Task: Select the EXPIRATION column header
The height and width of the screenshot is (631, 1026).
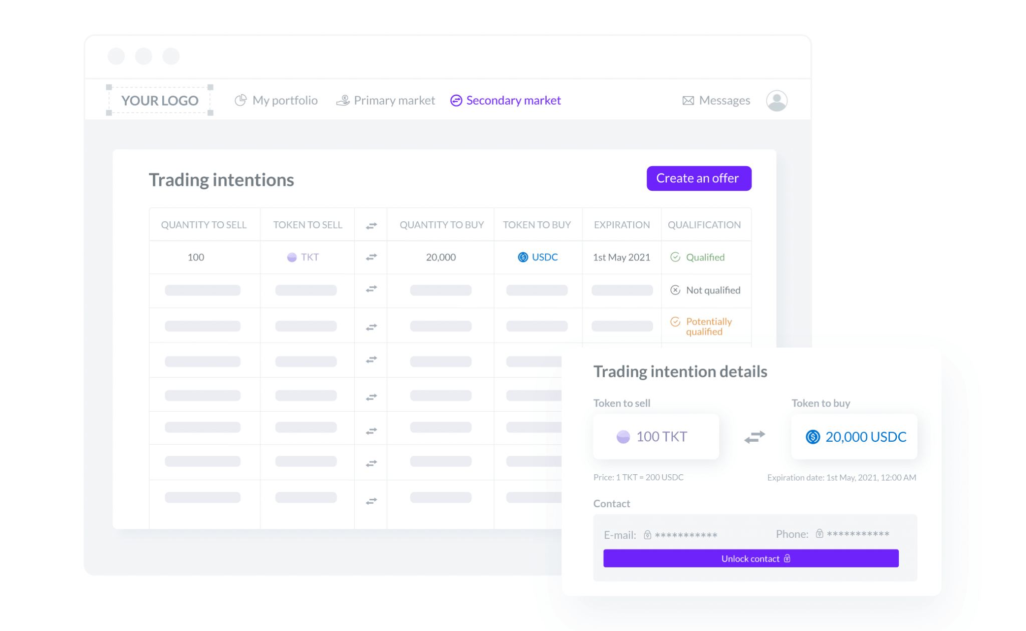Action: (622, 225)
